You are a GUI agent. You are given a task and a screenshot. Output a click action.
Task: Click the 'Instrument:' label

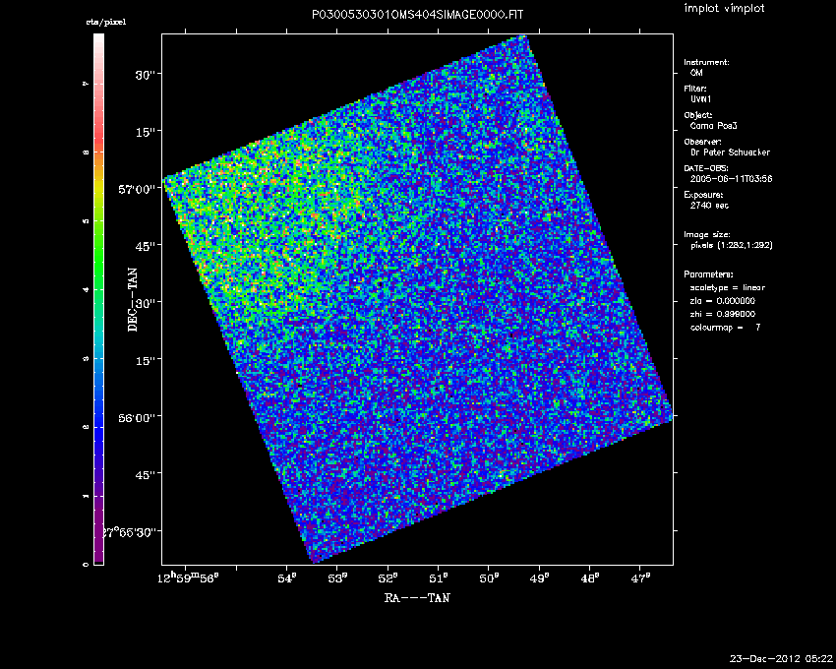pos(706,62)
